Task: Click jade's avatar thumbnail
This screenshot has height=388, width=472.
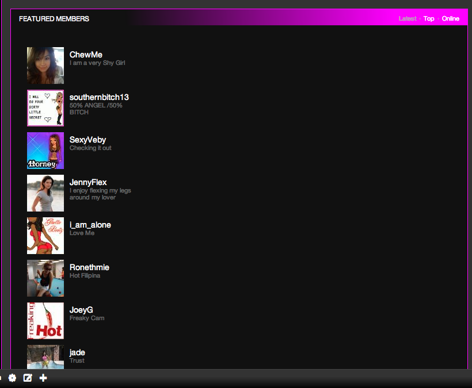Action: point(45,357)
